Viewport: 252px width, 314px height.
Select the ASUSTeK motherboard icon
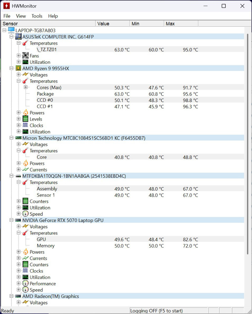click(18, 37)
